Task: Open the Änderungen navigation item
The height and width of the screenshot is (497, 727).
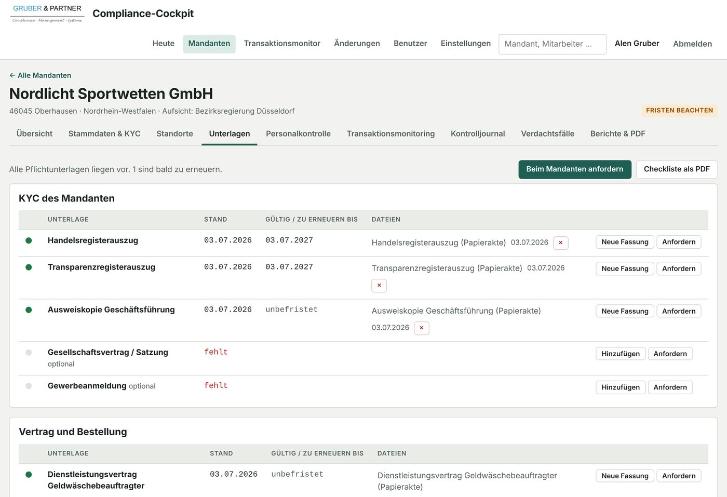Action: (x=357, y=44)
